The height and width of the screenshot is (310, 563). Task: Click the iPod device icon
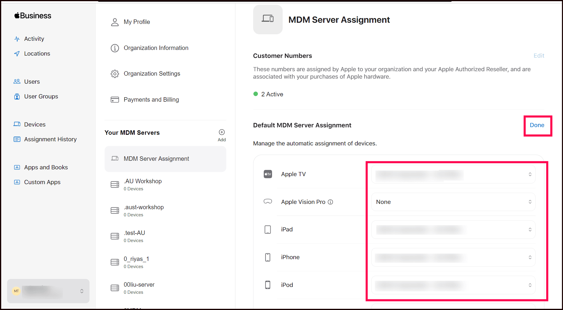point(268,285)
